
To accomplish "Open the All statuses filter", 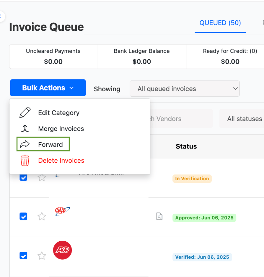I will click(245, 118).
